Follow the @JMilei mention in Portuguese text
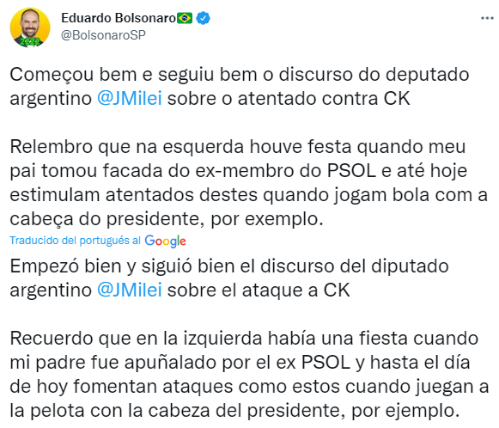 pyautogui.click(x=130, y=98)
